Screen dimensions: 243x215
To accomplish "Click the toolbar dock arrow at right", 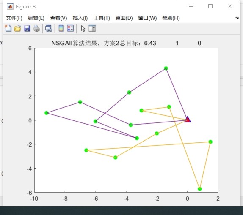I will (237, 18).
